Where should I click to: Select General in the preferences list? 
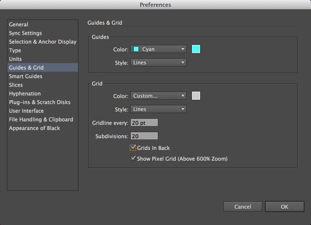(19, 25)
